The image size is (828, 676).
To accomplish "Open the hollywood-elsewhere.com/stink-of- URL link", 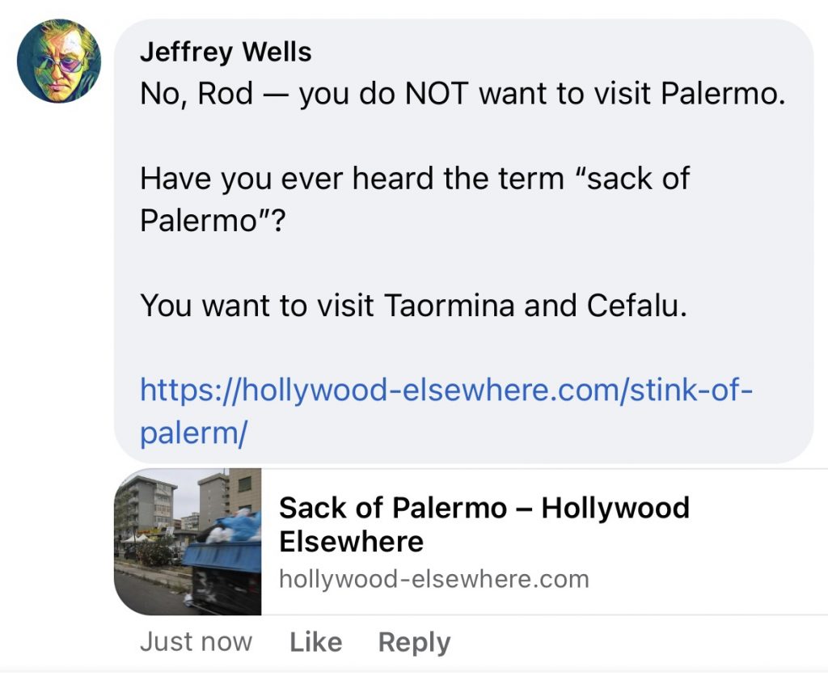I will tap(446, 391).
